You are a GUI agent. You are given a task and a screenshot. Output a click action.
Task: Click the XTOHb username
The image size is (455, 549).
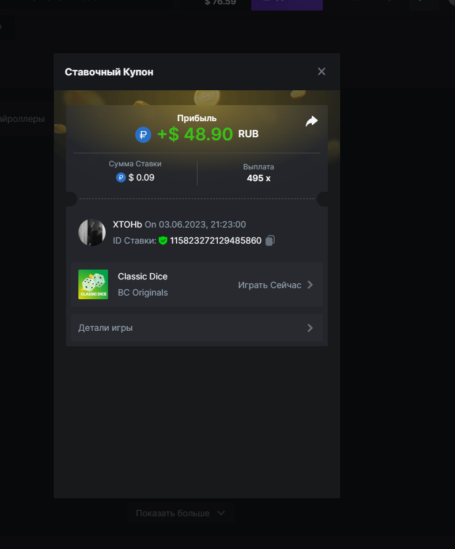click(127, 224)
